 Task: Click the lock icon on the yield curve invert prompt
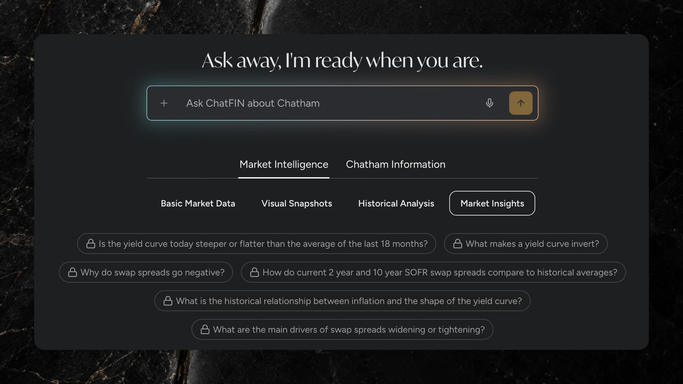[457, 244]
